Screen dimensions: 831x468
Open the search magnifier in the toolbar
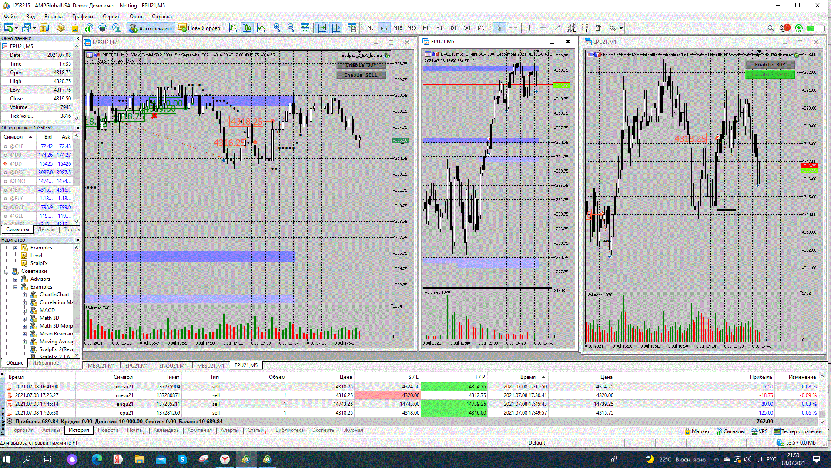point(771,28)
